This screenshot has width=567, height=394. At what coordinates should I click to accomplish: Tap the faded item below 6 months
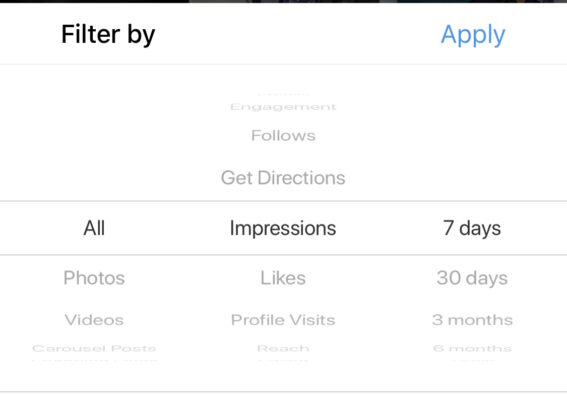[472, 360]
